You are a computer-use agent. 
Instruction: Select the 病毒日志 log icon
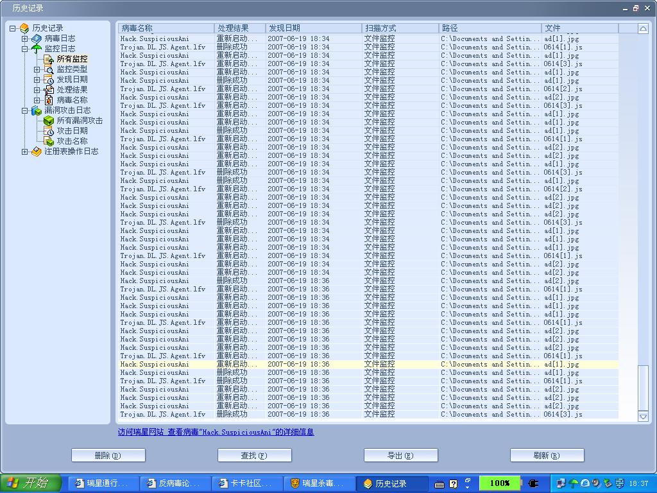pyautogui.click(x=37, y=39)
